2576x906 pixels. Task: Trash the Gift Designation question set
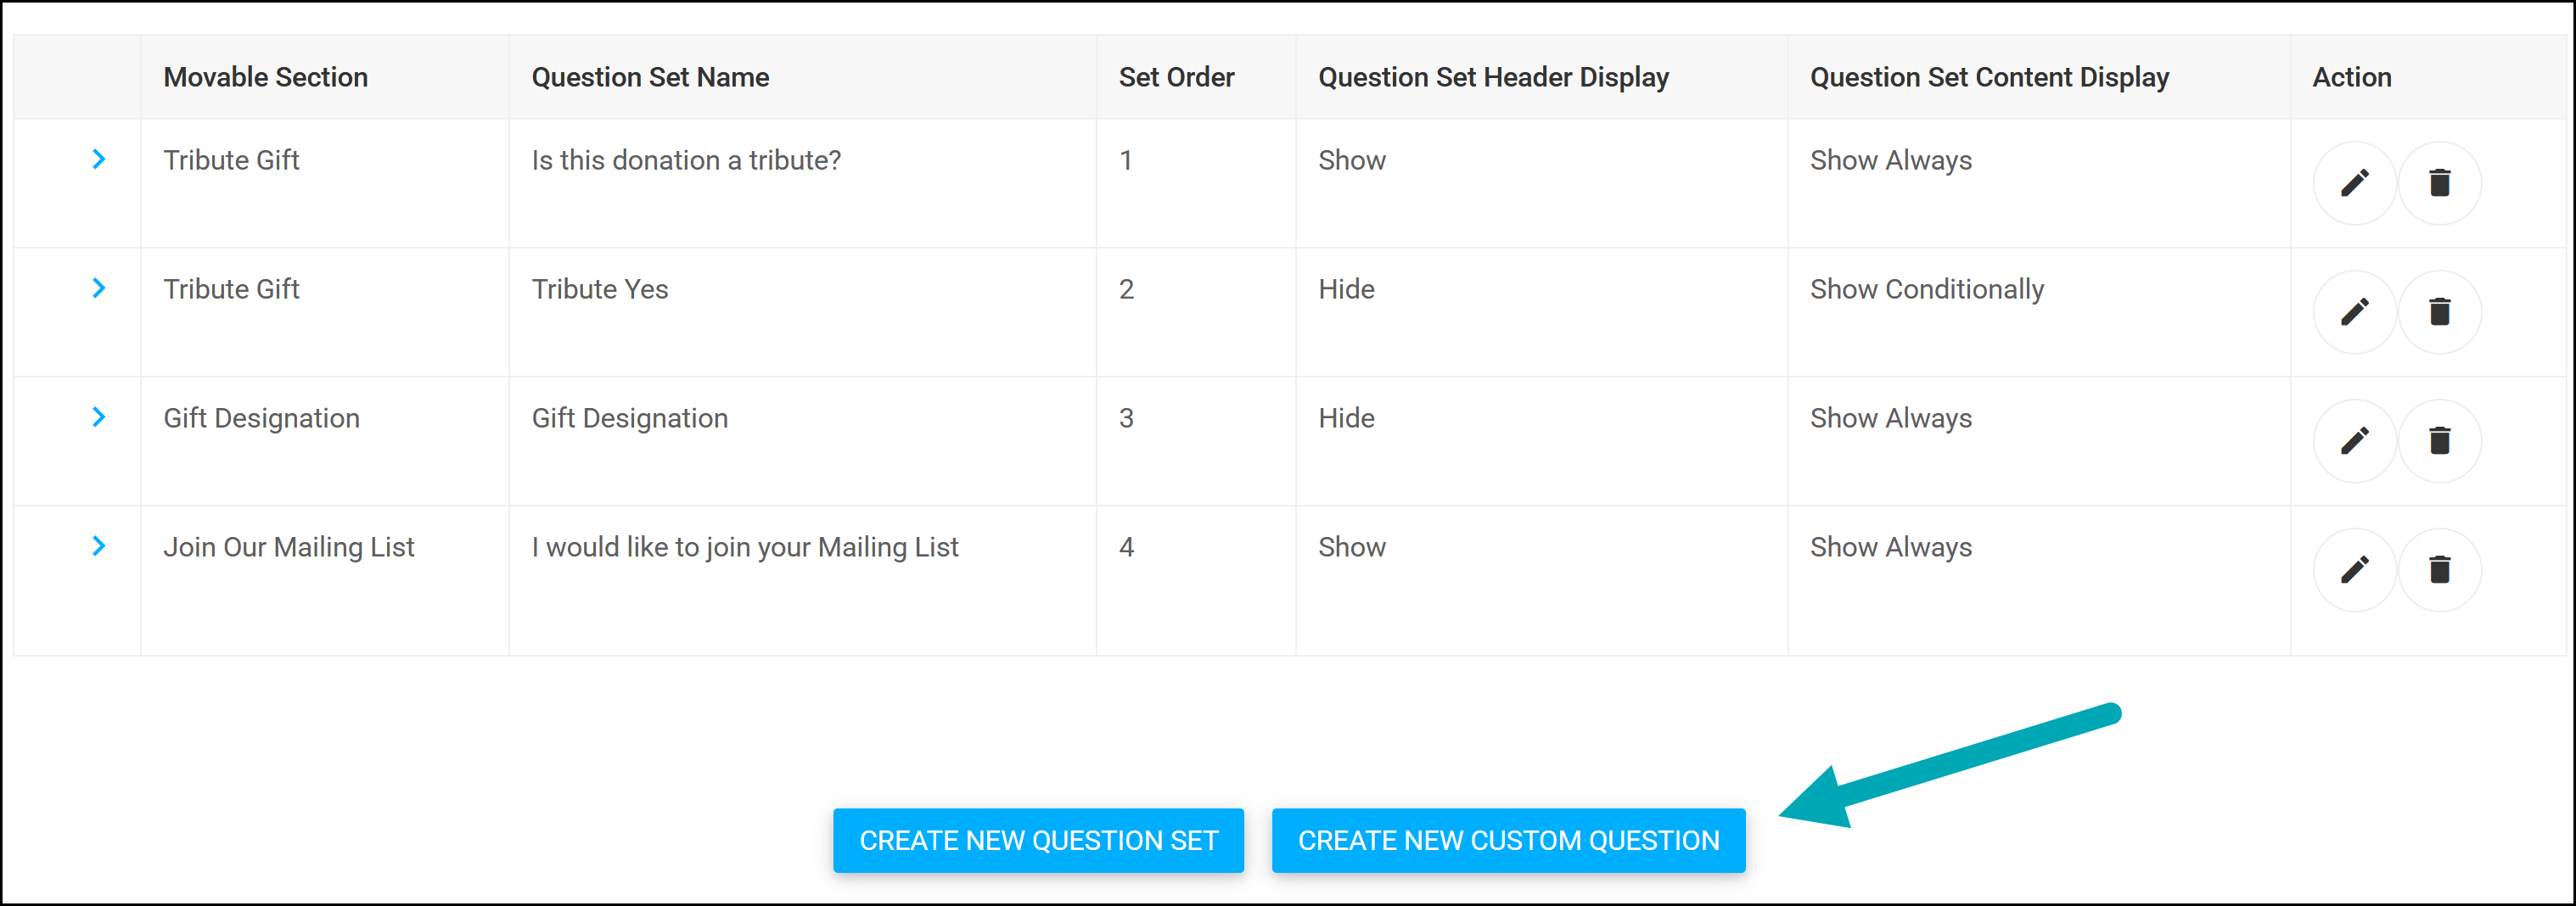coord(2439,441)
